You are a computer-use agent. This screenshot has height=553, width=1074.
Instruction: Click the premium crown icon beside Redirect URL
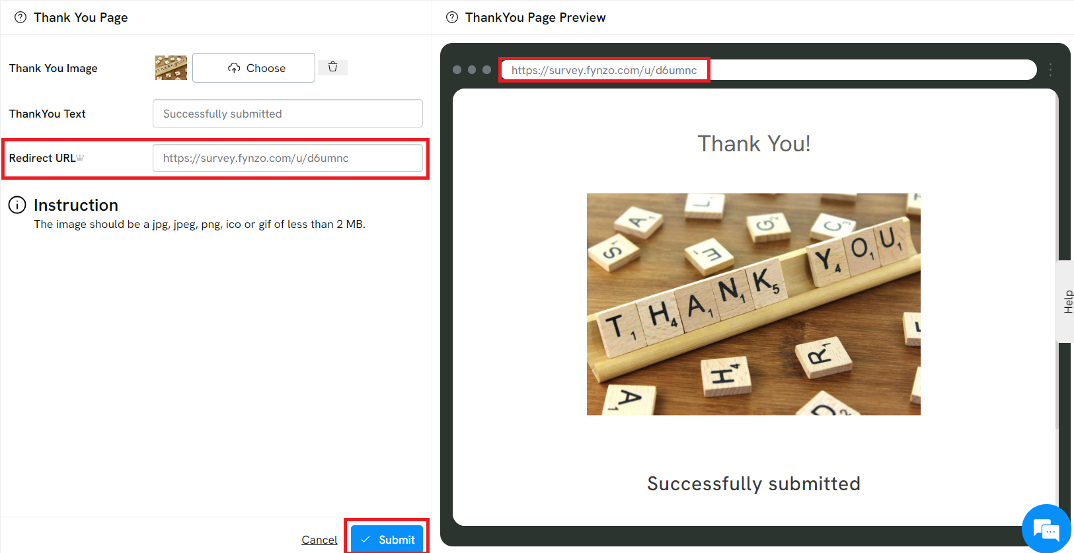coord(80,158)
